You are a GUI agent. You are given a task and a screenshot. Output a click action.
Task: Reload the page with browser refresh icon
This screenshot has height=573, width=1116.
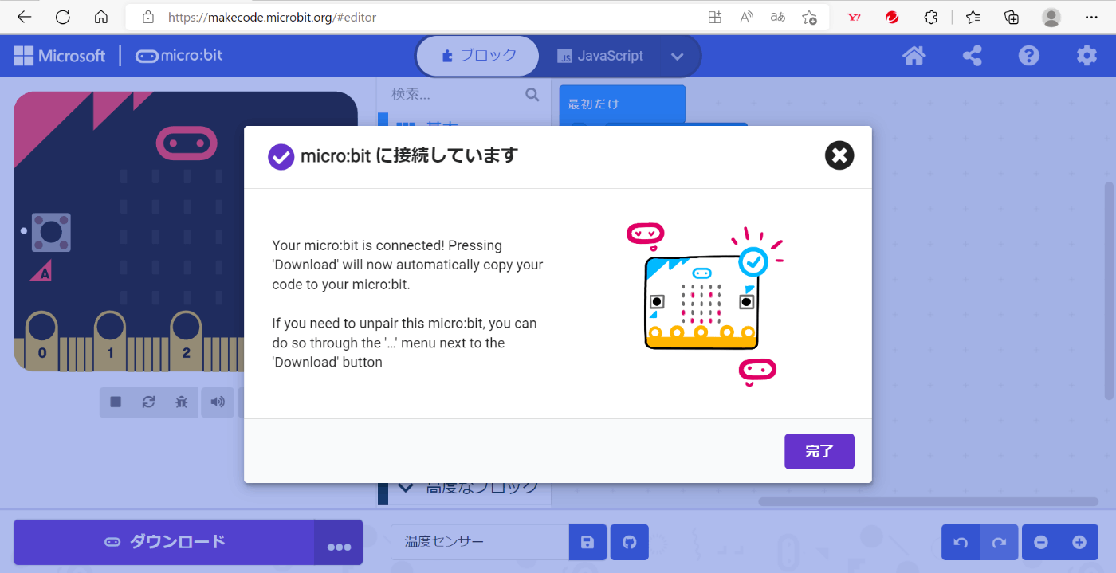coord(63,17)
